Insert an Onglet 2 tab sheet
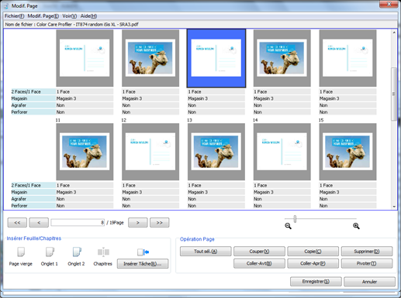 (77, 252)
